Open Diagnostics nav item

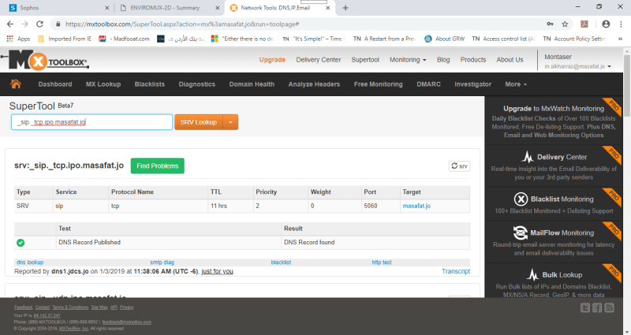point(196,84)
